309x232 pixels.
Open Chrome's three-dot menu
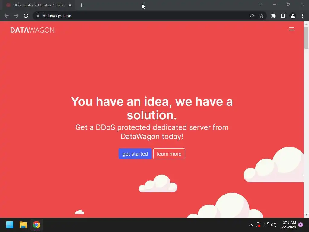[x=302, y=16]
